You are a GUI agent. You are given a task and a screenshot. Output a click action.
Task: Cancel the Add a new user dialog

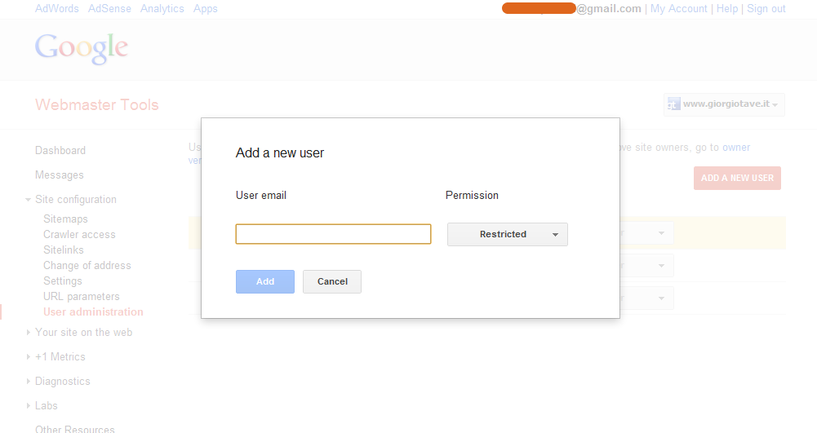[x=332, y=282]
